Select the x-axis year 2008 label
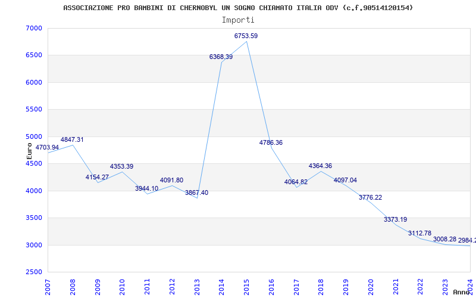The height and width of the screenshot is (298, 476). (73, 287)
